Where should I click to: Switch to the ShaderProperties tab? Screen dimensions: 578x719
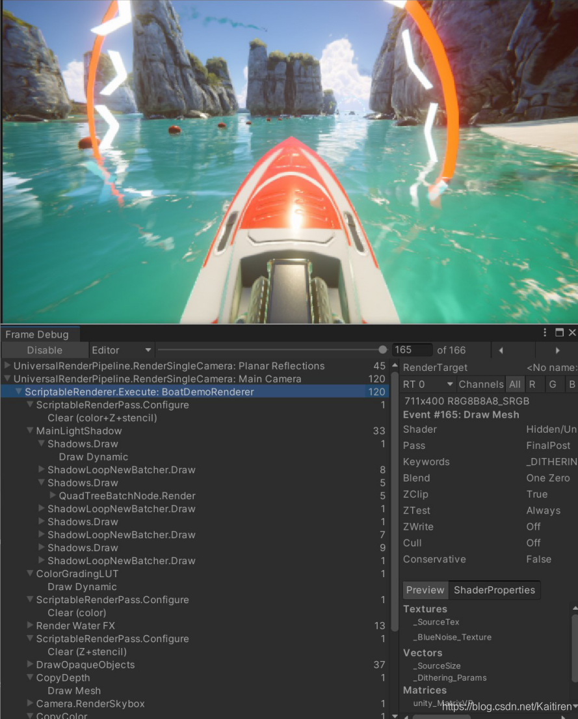tap(494, 590)
